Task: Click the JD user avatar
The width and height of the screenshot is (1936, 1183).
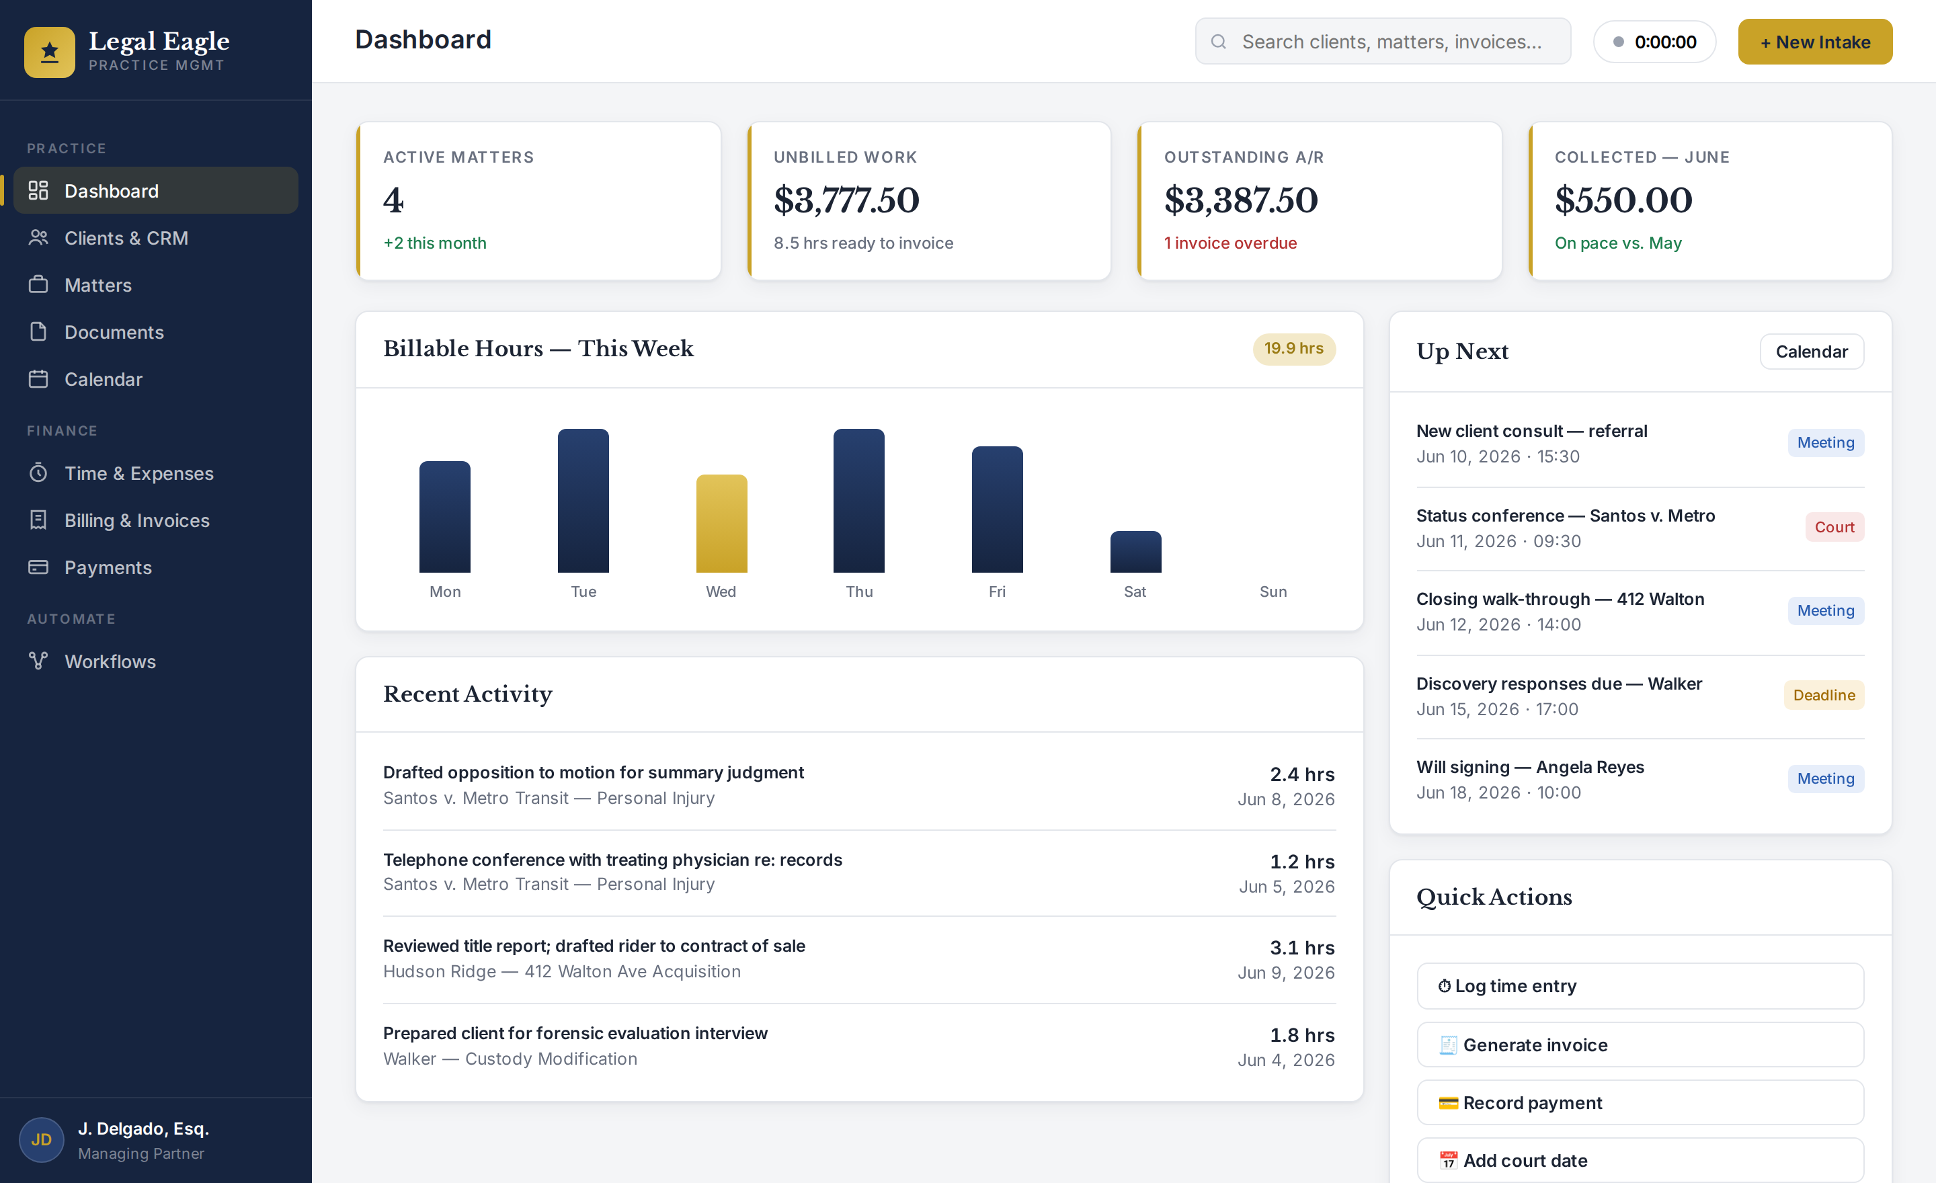Action: pos(42,1140)
